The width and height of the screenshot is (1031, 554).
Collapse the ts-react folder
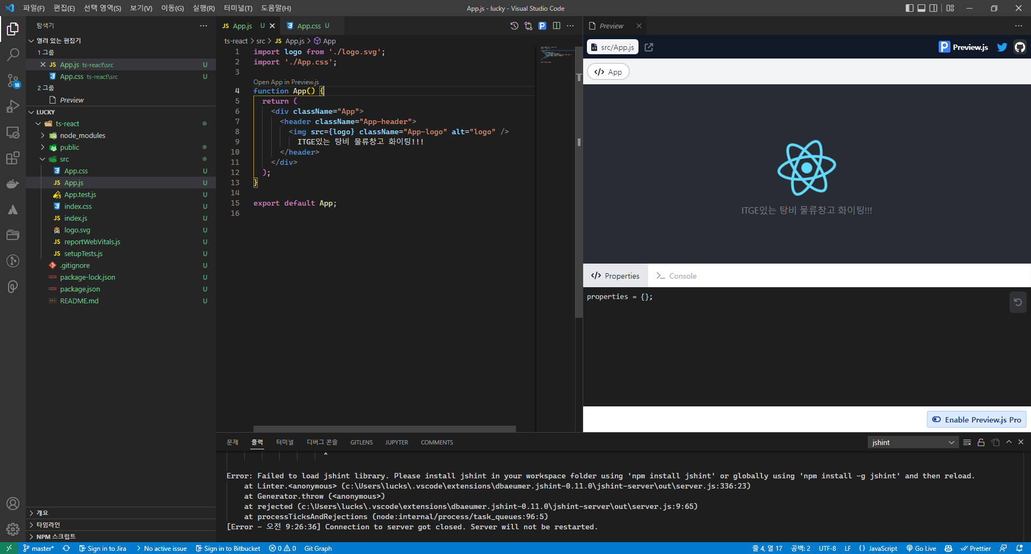38,123
